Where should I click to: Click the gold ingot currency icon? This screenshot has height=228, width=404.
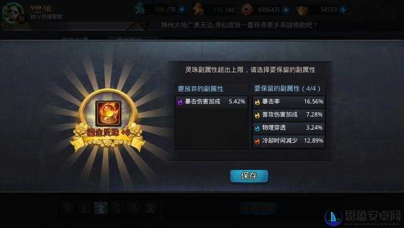302,10
